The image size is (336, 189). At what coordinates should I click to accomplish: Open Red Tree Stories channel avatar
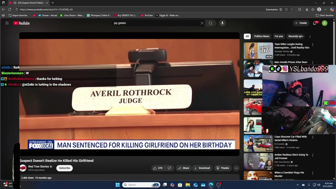(23, 168)
